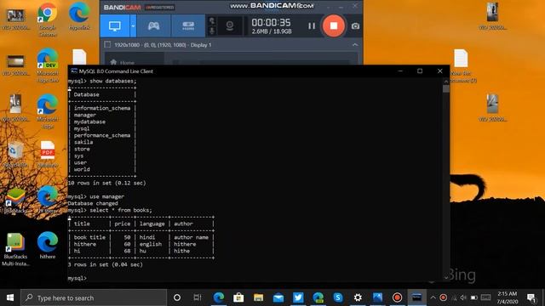Show hidden system tray icons
The height and width of the screenshot is (306, 545).
coord(433,297)
